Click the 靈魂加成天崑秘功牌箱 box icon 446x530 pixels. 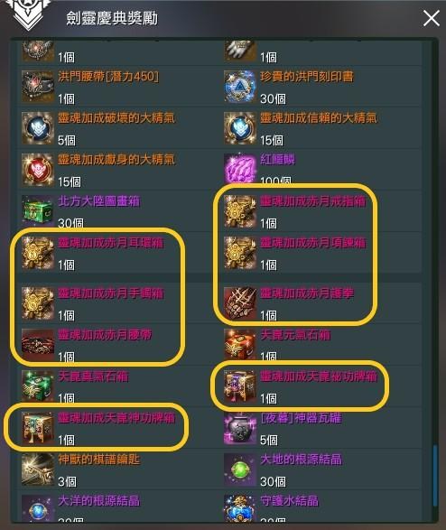coord(240,386)
